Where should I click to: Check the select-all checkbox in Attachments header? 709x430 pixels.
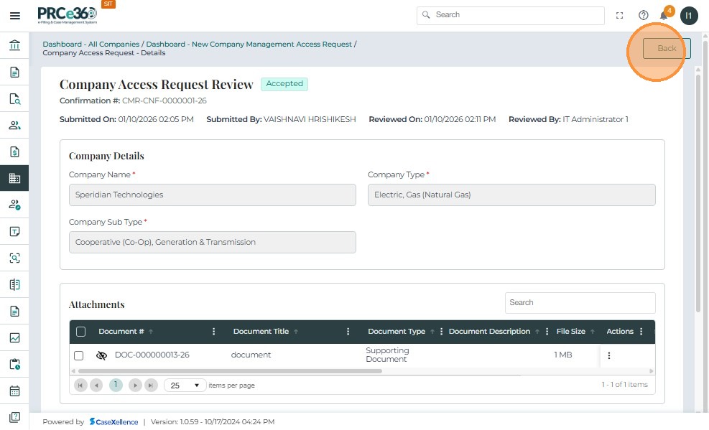pos(81,332)
